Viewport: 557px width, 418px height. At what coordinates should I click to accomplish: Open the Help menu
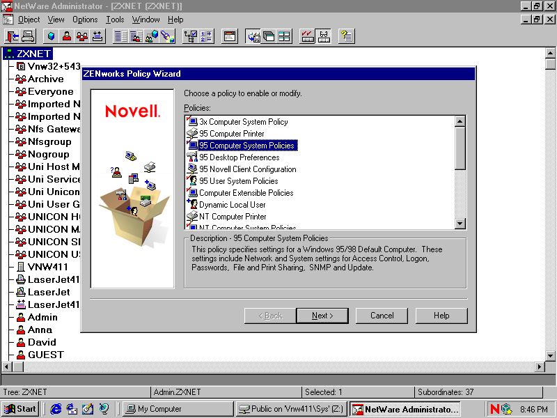pyautogui.click(x=175, y=20)
